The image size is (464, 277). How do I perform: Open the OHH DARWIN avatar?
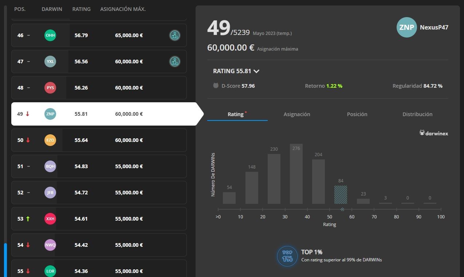tap(50, 35)
